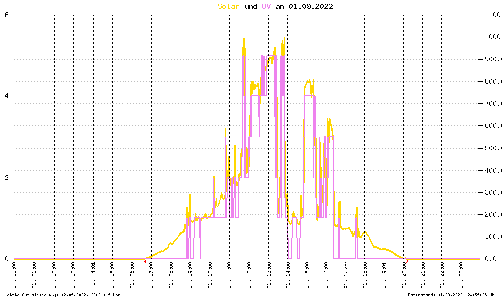502x298 pixels.
Task: Click the time axis label '01. 22:00'
Action: (442, 275)
